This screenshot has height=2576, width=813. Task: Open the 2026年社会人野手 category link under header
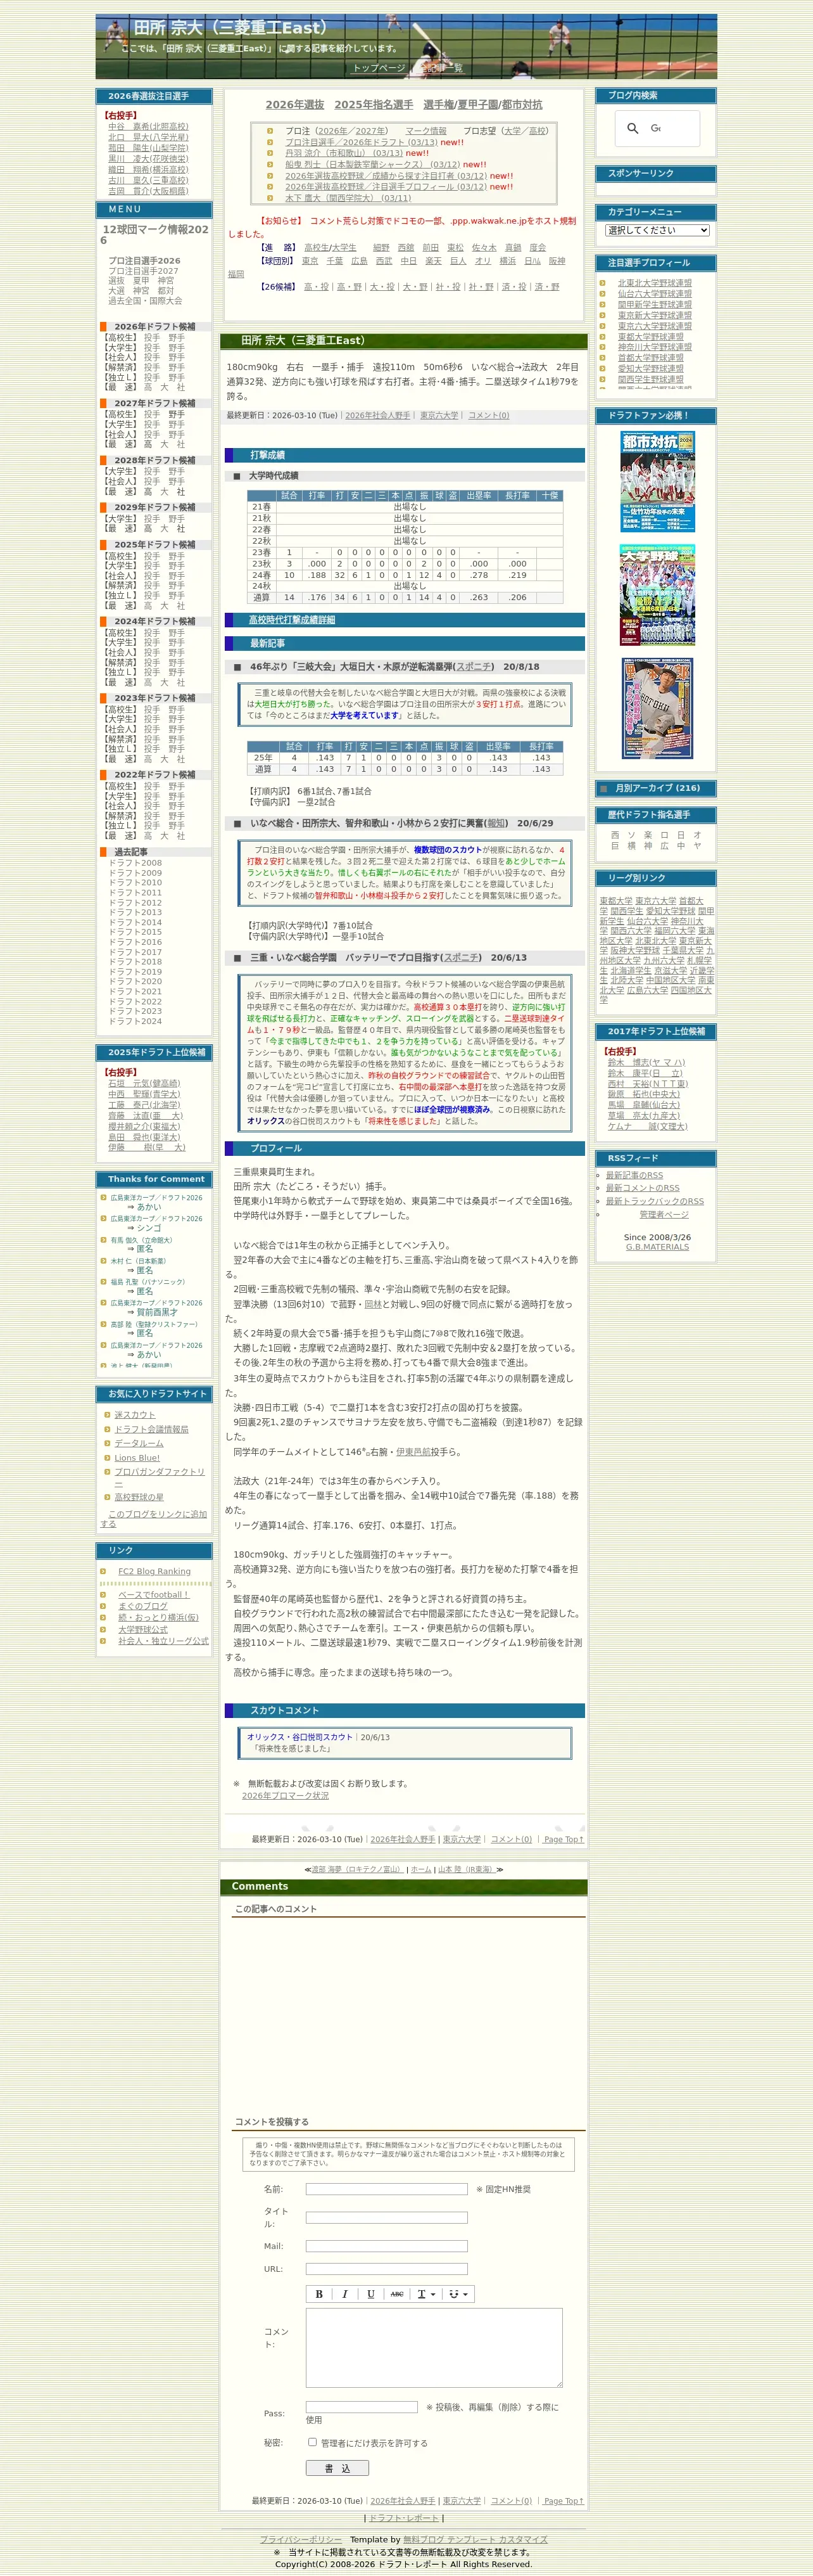point(377,415)
